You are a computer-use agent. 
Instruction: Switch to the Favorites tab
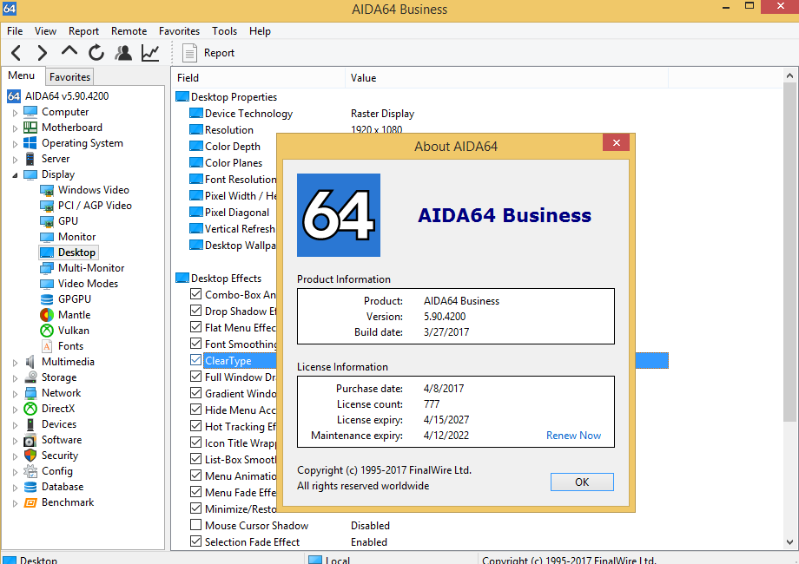(69, 77)
